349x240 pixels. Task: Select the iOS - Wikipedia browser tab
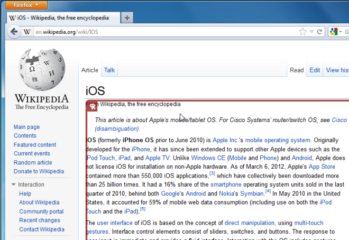tap(64, 18)
